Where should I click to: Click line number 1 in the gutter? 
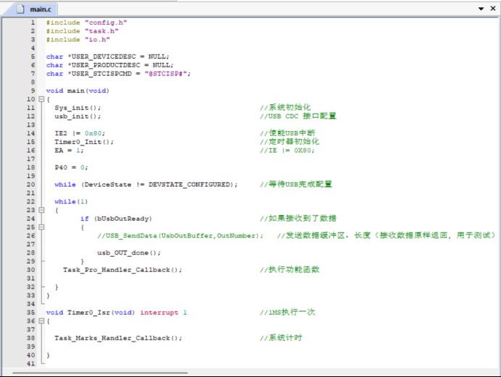pos(33,22)
